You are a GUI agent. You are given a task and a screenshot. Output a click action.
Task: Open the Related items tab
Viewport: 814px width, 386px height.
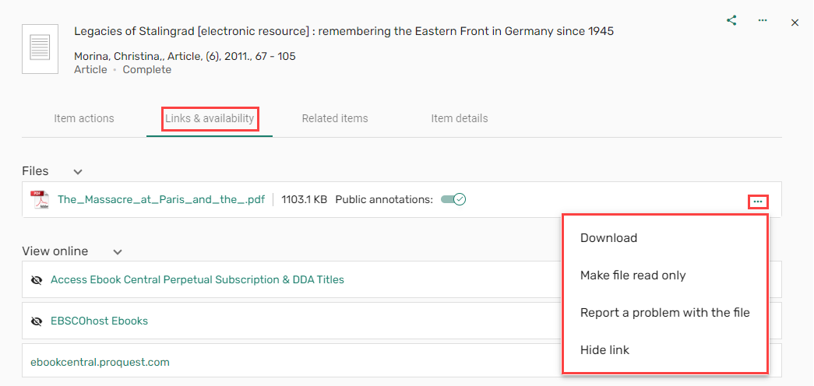(x=335, y=118)
